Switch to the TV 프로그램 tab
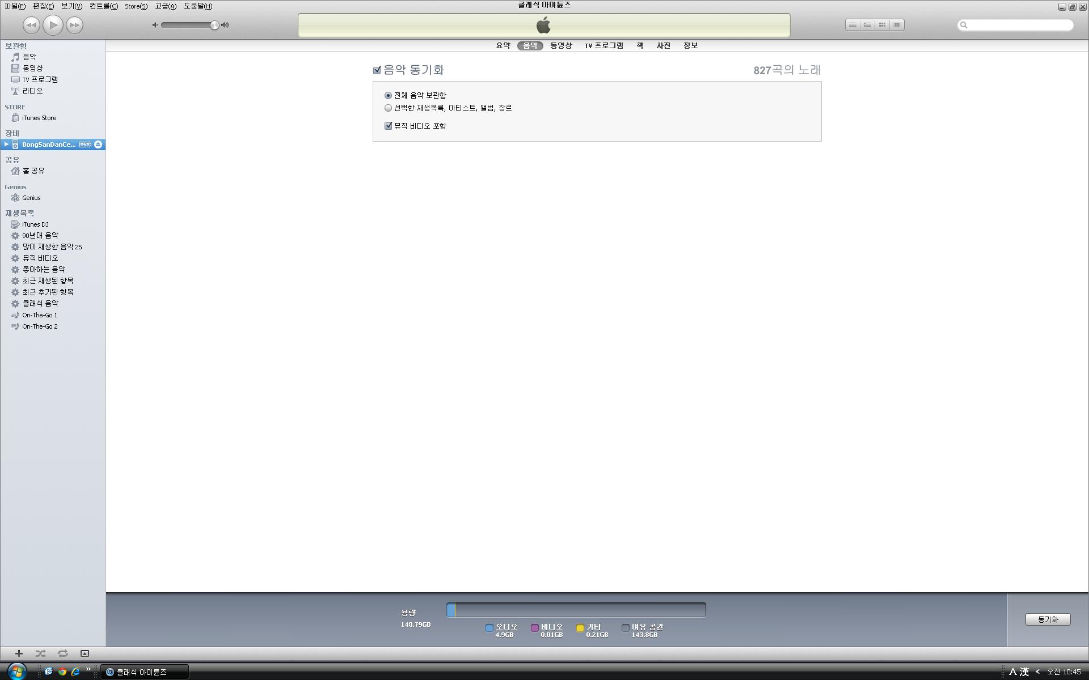 click(x=604, y=45)
